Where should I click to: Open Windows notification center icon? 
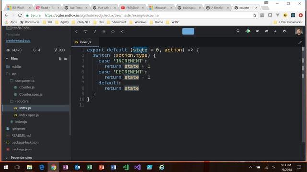(299, 167)
